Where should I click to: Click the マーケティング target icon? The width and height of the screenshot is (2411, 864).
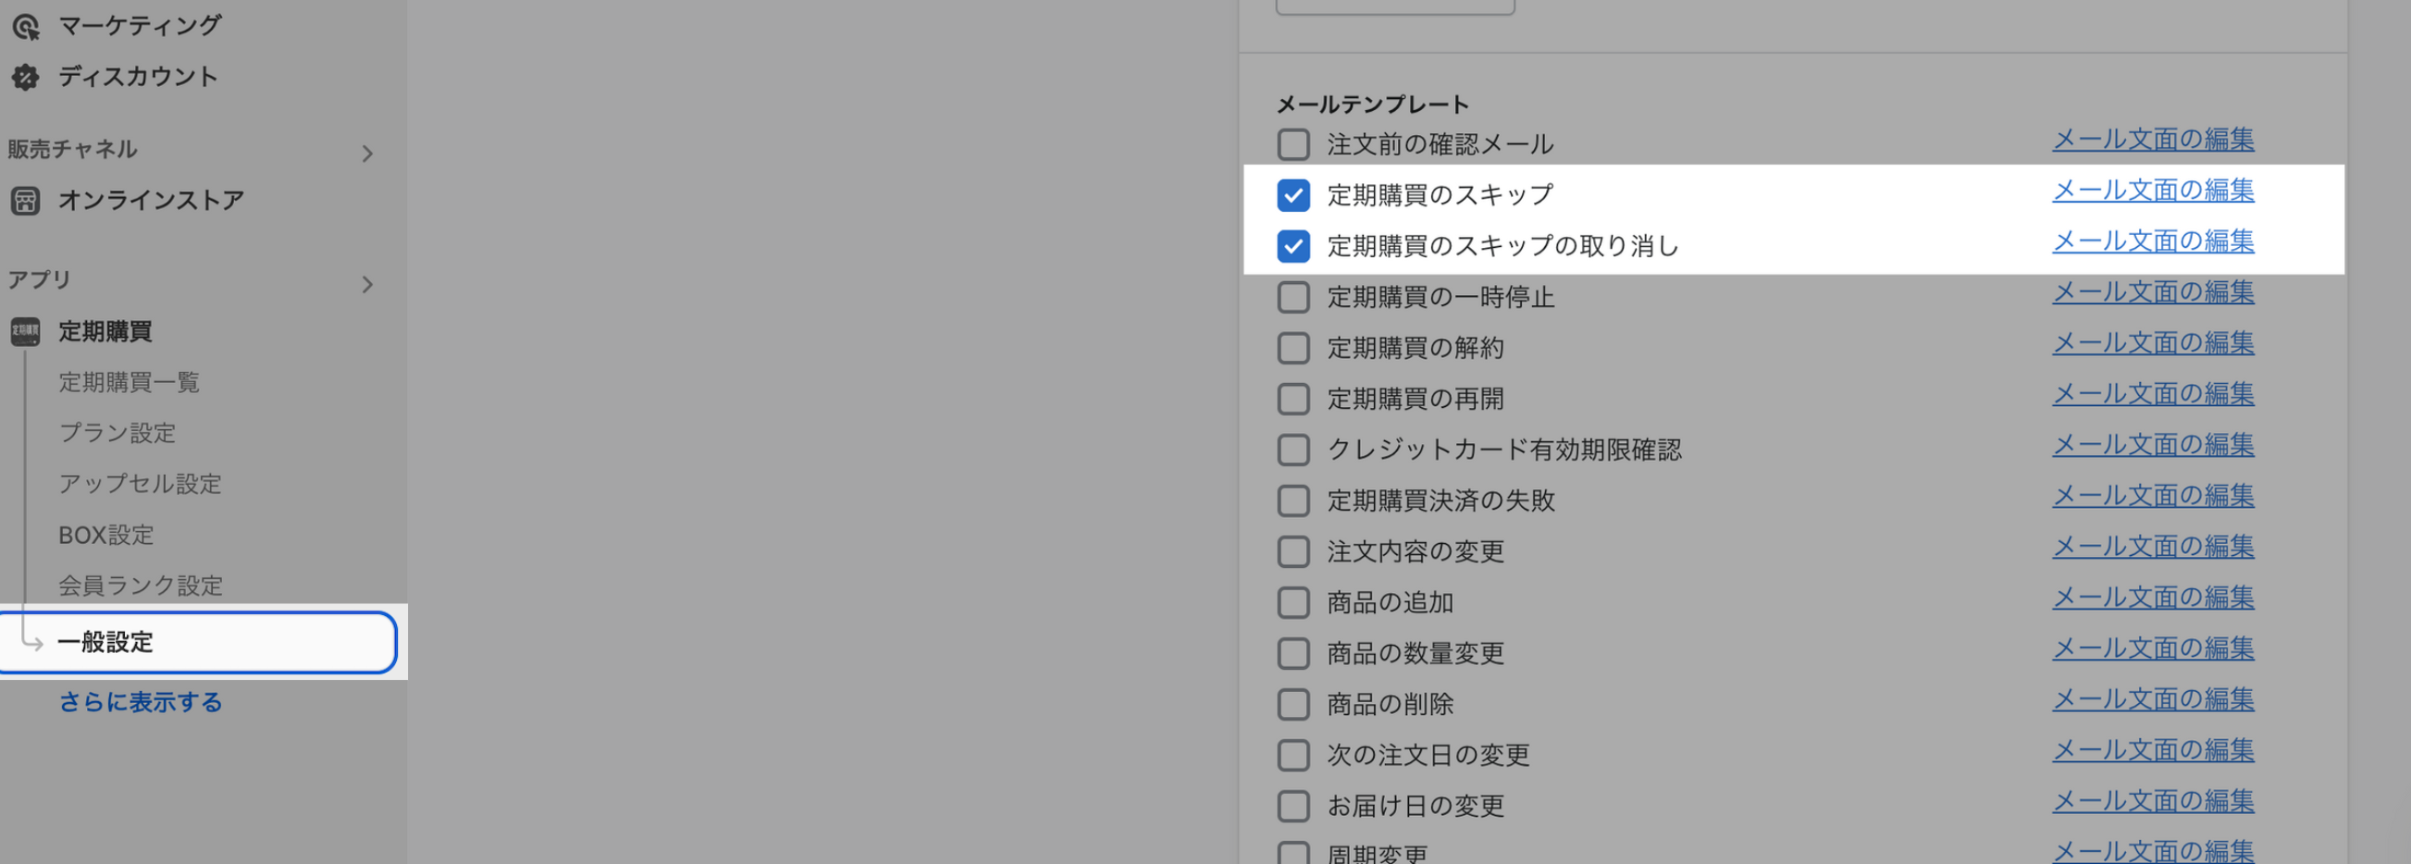point(25,26)
